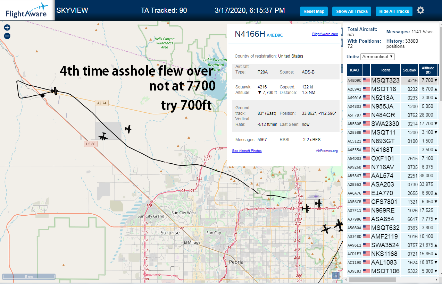Image resolution: width=442 pixels, height=284 pixels.
Task: Click the FlightAware logo
Action: click(x=27, y=10)
